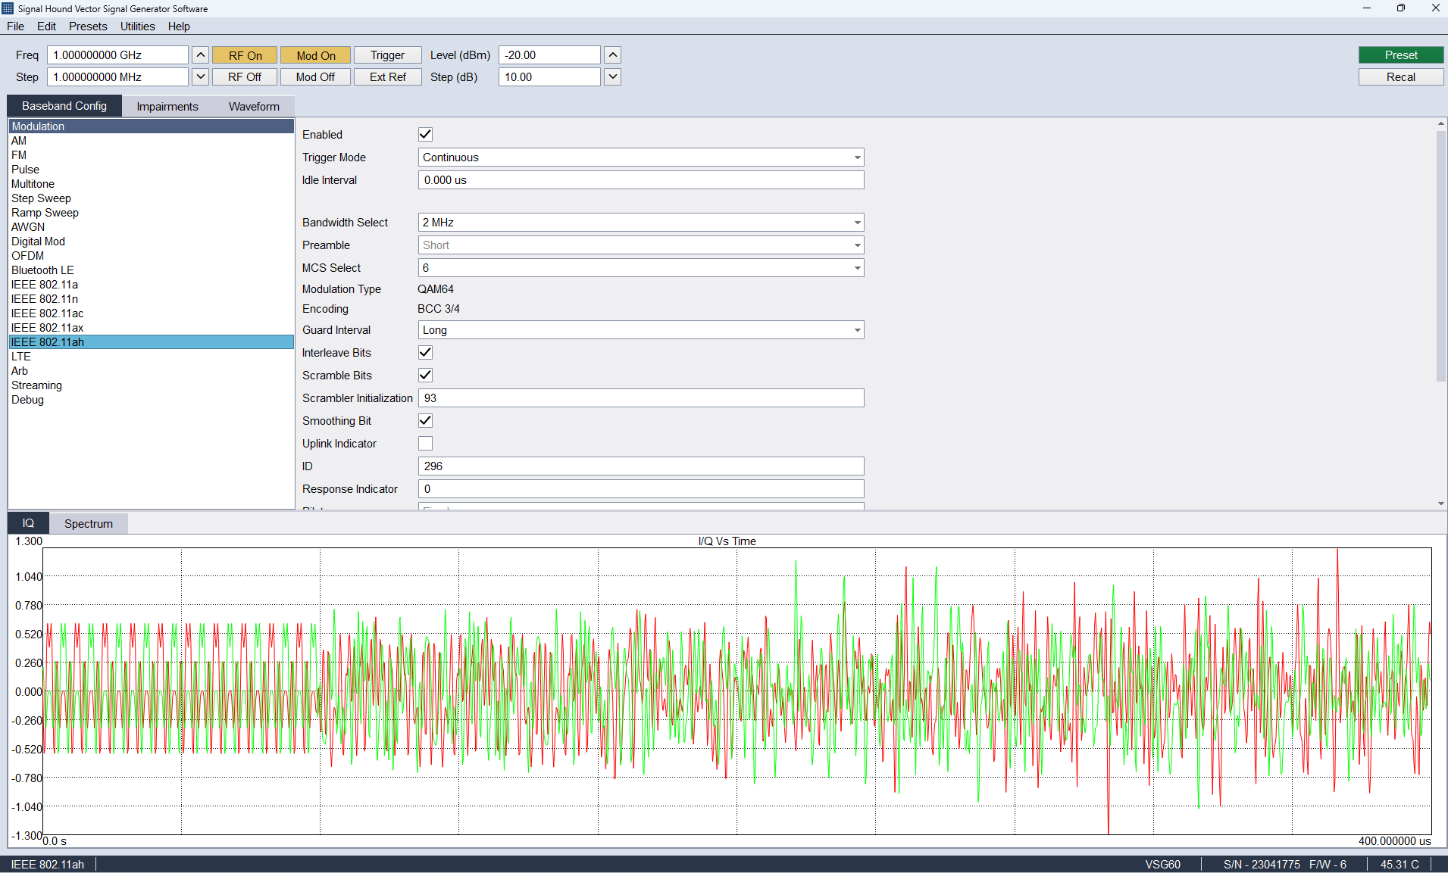This screenshot has width=1448, height=873.
Task: Toggle the Enabled checkbox
Action: (x=425, y=135)
